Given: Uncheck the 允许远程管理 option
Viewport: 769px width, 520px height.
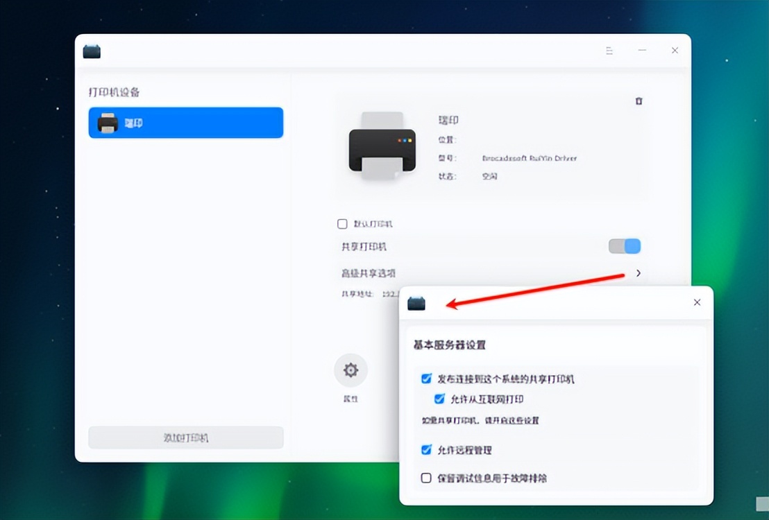Looking at the screenshot, I should [x=425, y=449].
